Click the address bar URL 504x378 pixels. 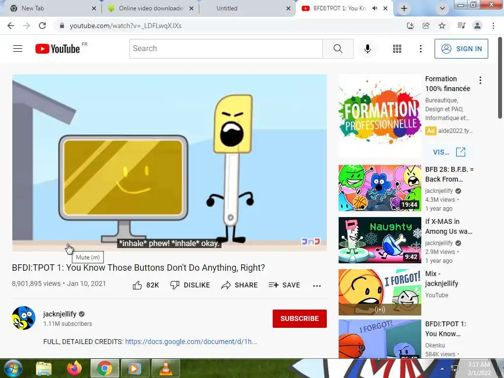point(126,26)
